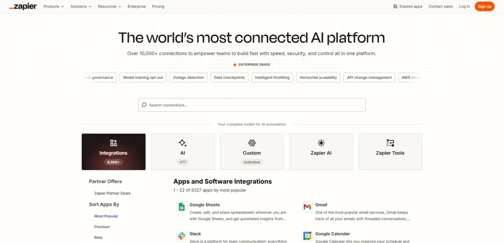Select the Custom category card
Viewport: 504px width, 243px height.
coord(252,152)
